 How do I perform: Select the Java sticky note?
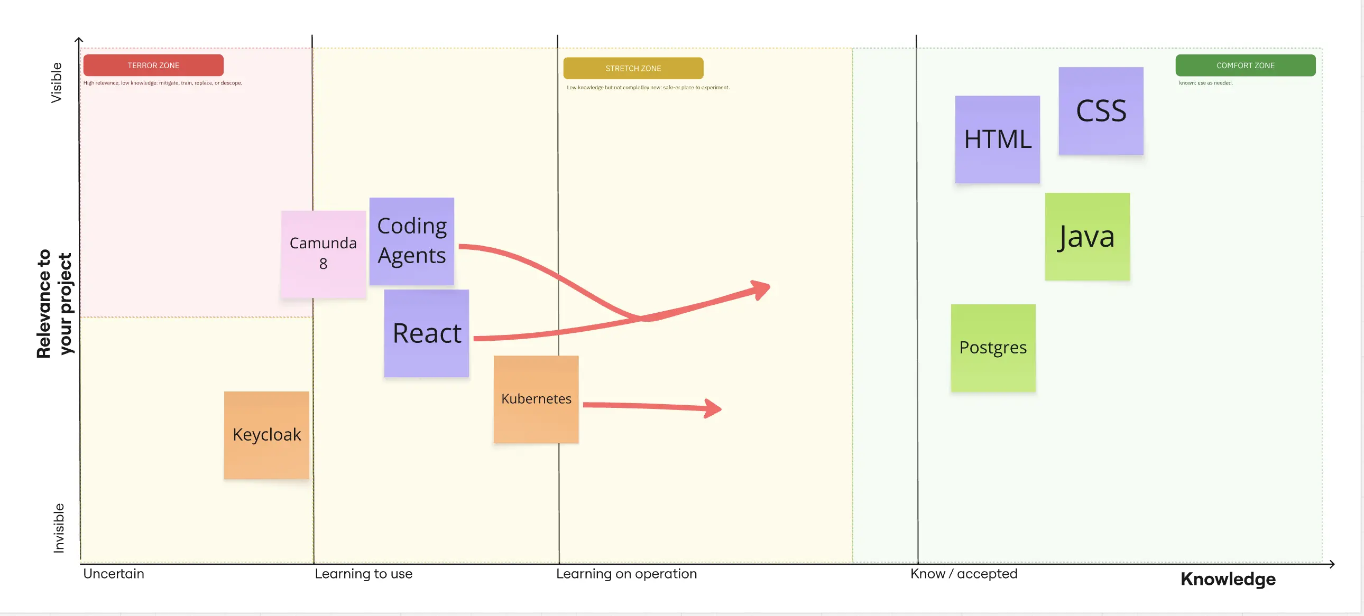tap(1087, 237)
